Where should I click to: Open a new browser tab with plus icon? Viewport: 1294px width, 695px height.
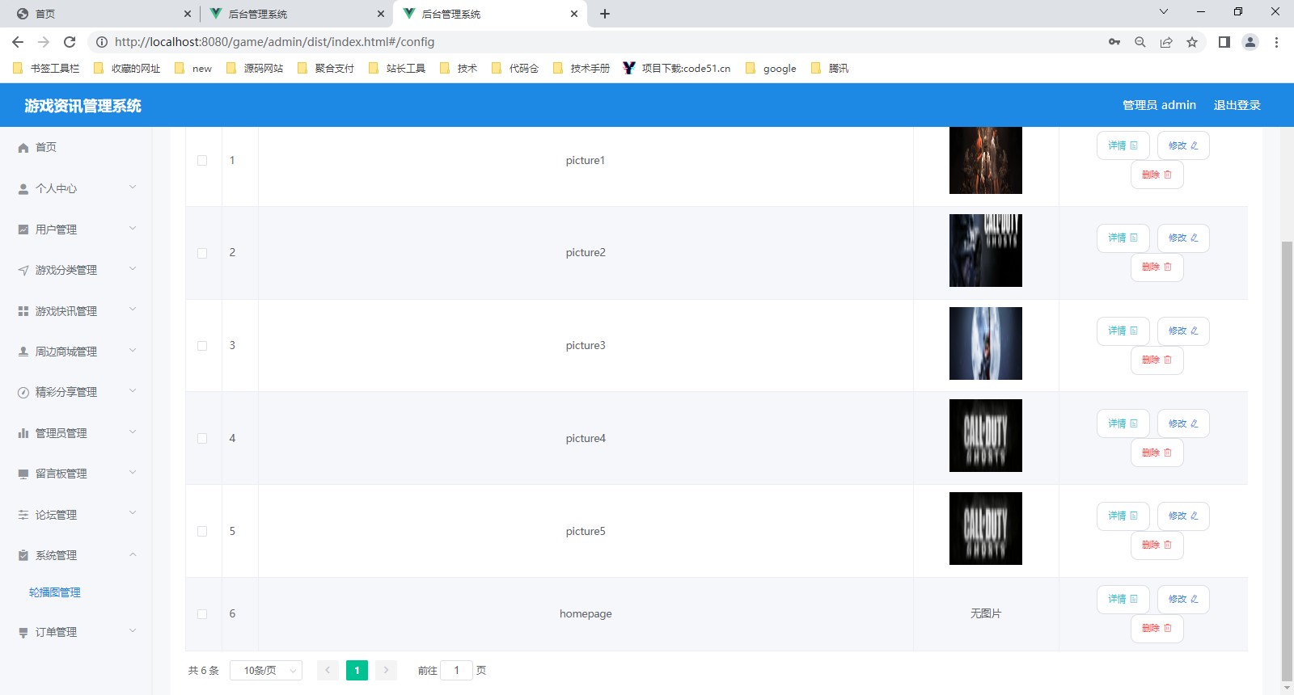pos(605,14)
